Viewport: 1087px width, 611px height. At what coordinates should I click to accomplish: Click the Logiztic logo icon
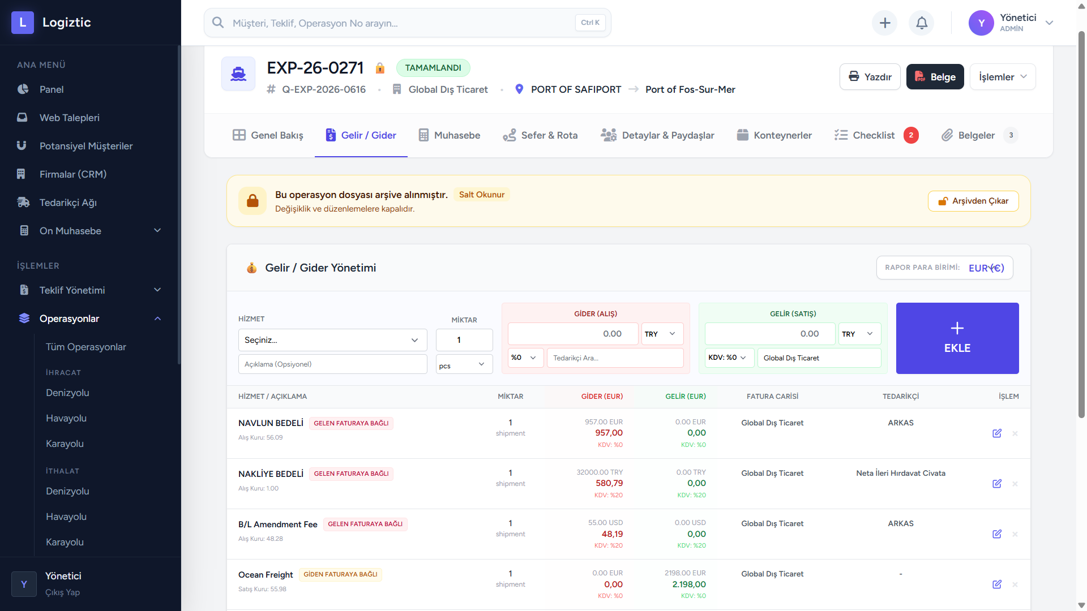point(23,23)
